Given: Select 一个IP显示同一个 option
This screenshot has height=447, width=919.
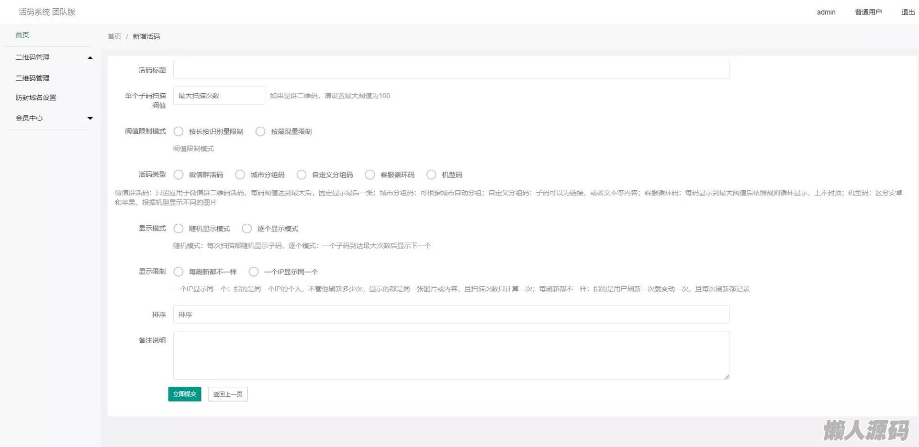Looking at the screenshot, I should pos(254,272).
